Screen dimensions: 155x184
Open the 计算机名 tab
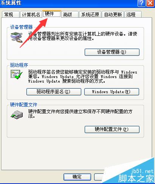[x=31, y=14]
